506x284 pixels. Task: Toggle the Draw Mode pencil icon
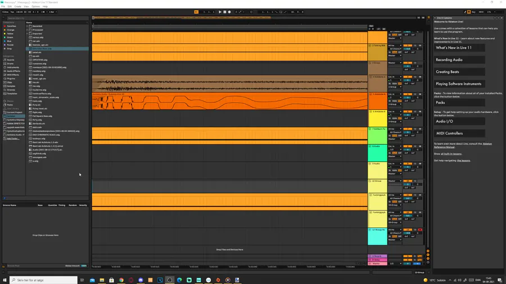(x=465, y=12)
